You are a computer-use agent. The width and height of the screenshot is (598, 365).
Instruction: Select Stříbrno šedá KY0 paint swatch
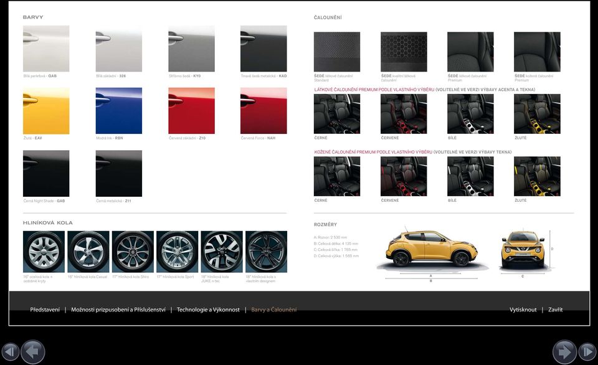pos(191,49)
